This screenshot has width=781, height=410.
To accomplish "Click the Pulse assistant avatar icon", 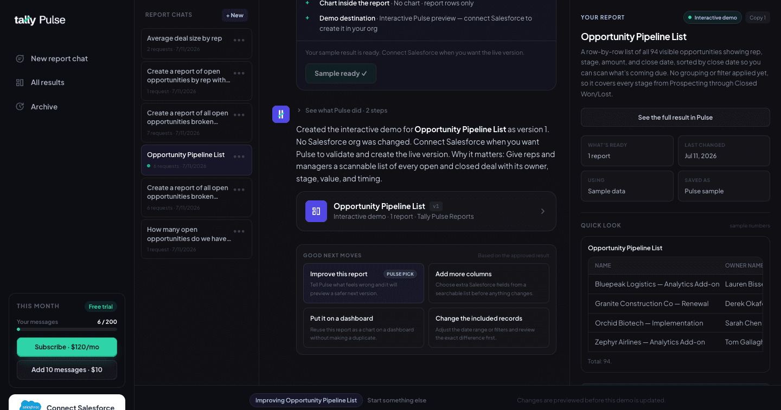I will (x=281, y=114).
